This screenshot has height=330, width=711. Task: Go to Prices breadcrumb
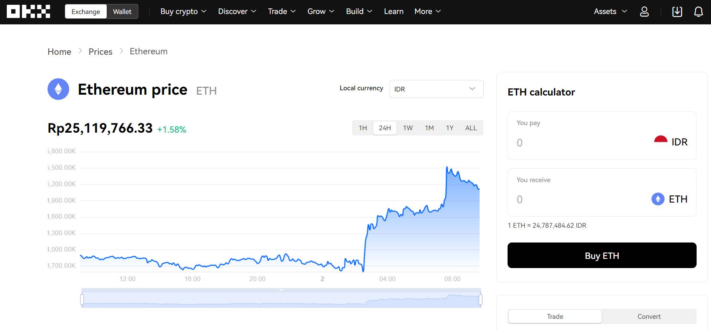[100, 52]
